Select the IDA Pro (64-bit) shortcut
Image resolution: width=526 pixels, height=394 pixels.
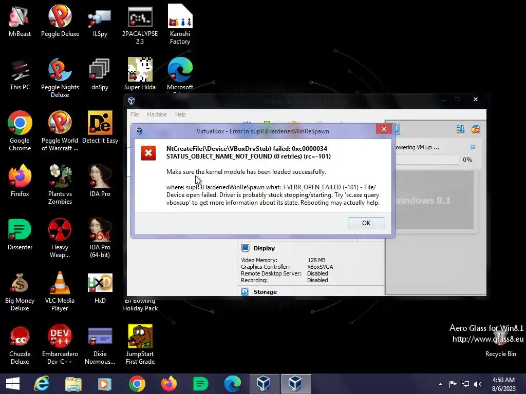coord(100,238)
